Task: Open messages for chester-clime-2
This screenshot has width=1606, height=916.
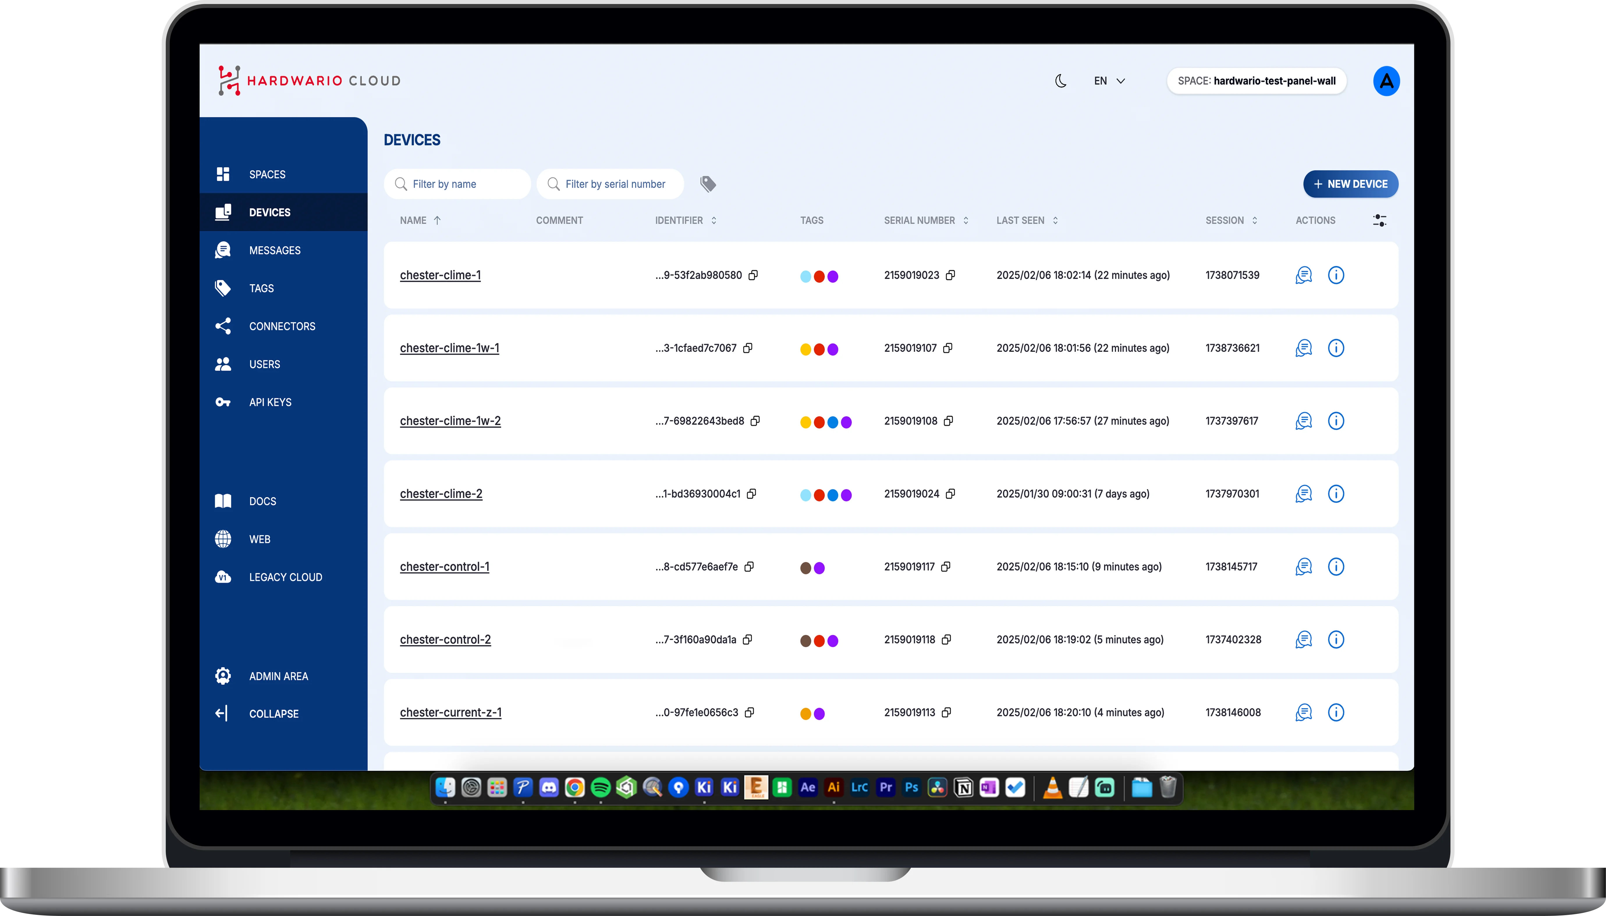Action: click(1303, 494)
